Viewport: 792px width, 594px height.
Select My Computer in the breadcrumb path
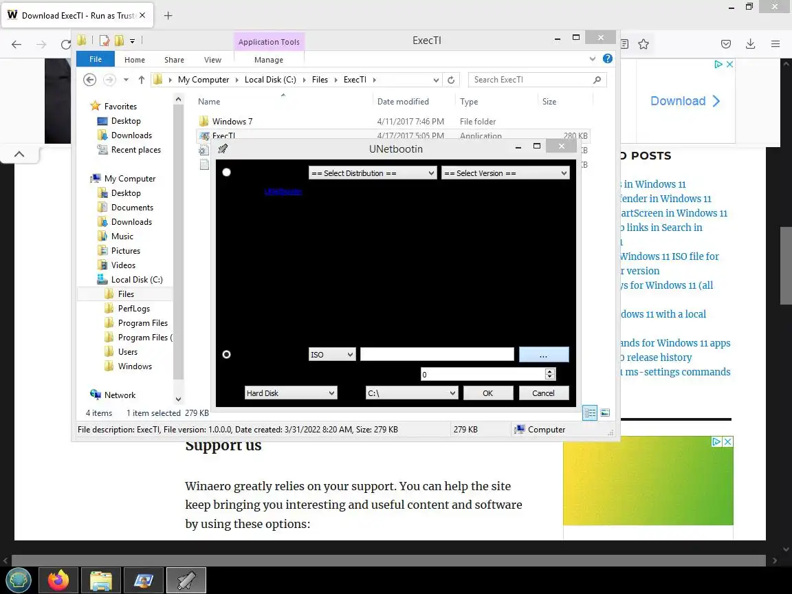tap(203, 80)
